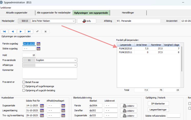
Task: Check Optjening af syge/sh-betaling option
Action: pos(24,90)
